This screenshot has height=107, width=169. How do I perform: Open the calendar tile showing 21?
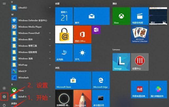pos(64,16)
